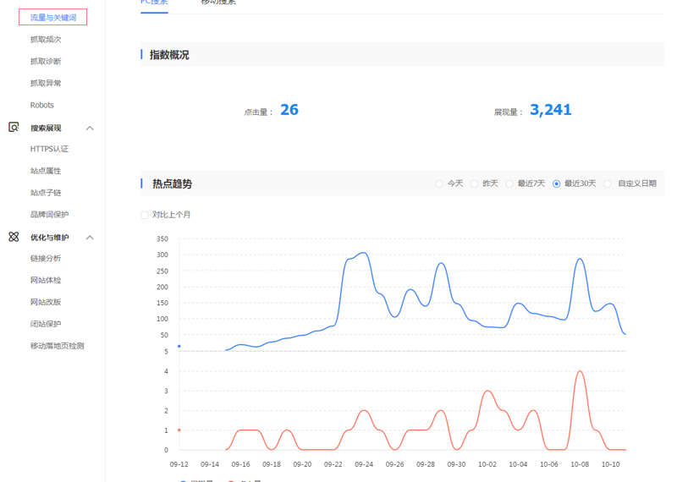This screenshot has width=677, height=482.
Task: Click the red line peak near 10-08
Action: point(580,371)
